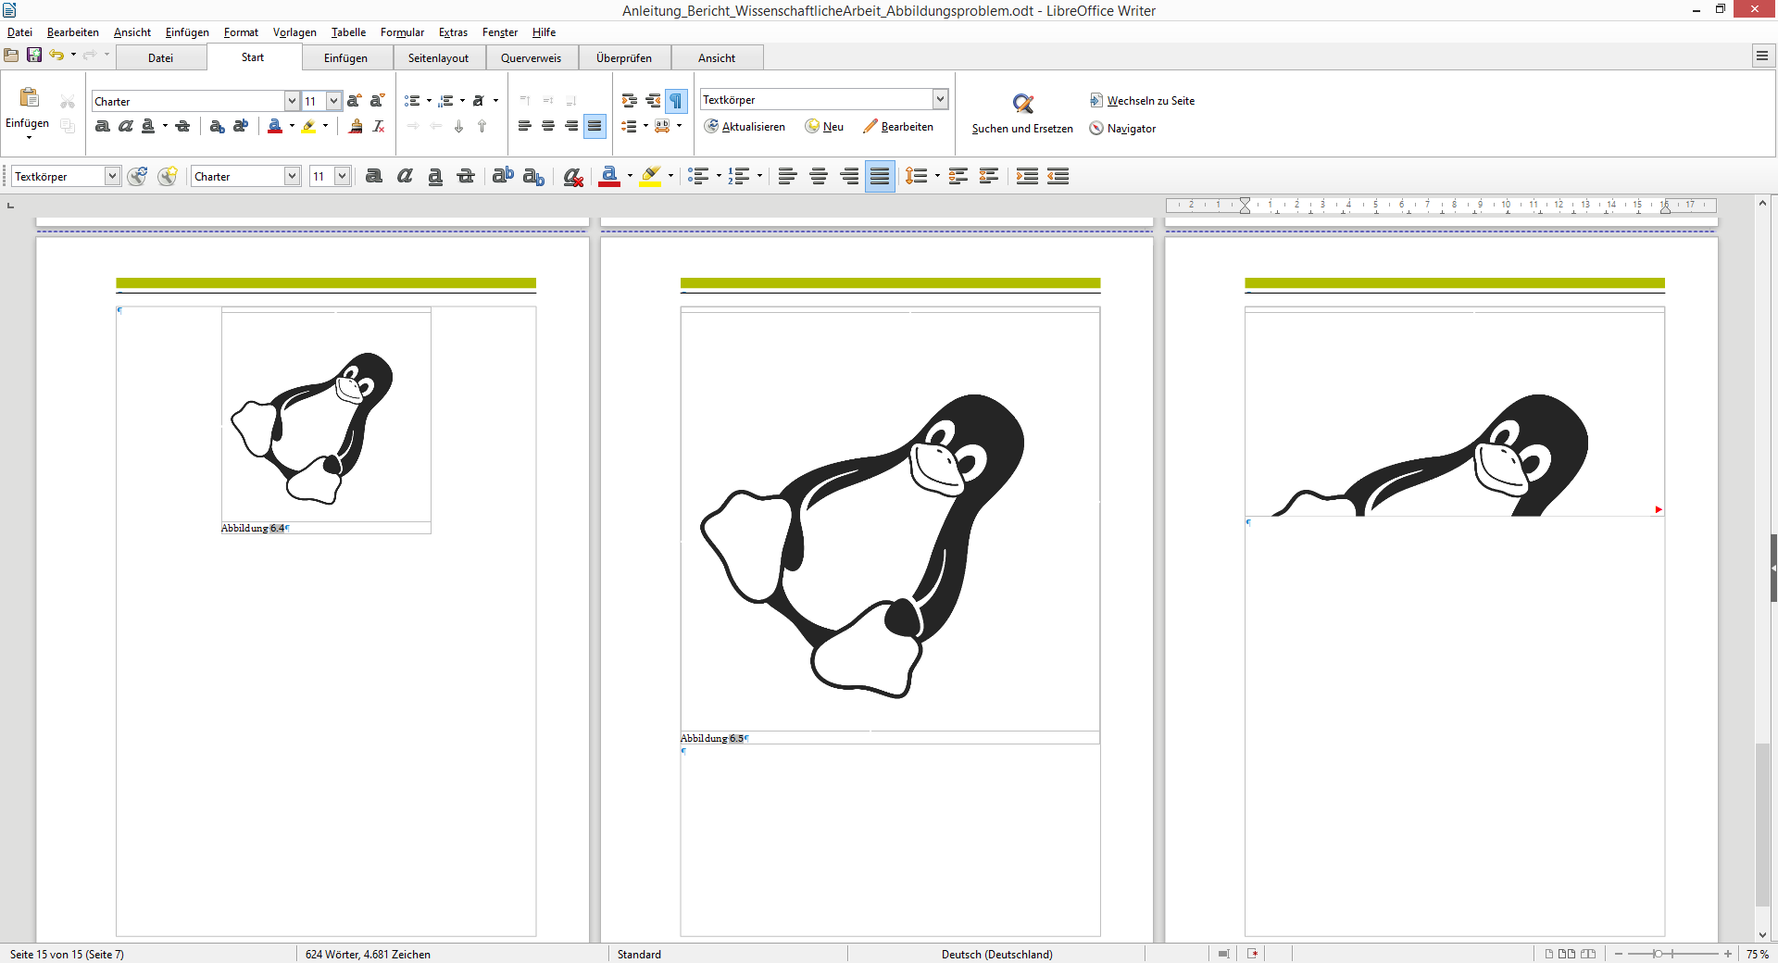Clear direct formatting in ribbon

tap(379, 126)
